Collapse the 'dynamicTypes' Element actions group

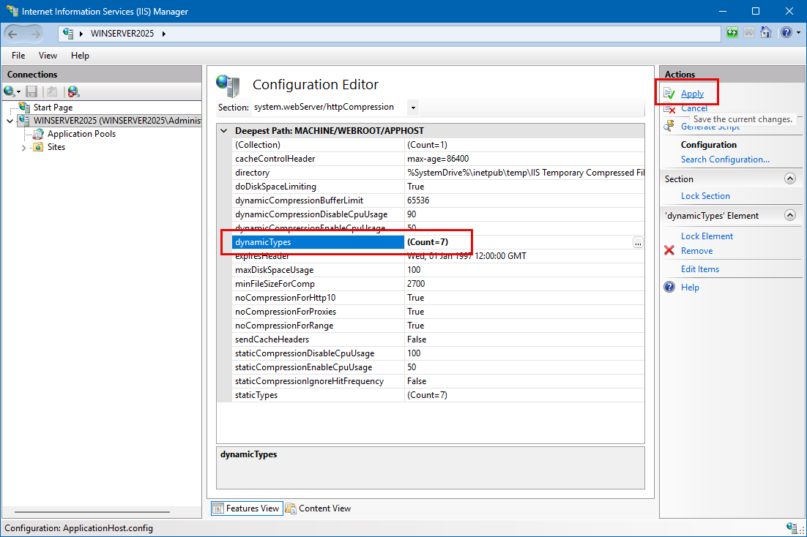point(789,216)
